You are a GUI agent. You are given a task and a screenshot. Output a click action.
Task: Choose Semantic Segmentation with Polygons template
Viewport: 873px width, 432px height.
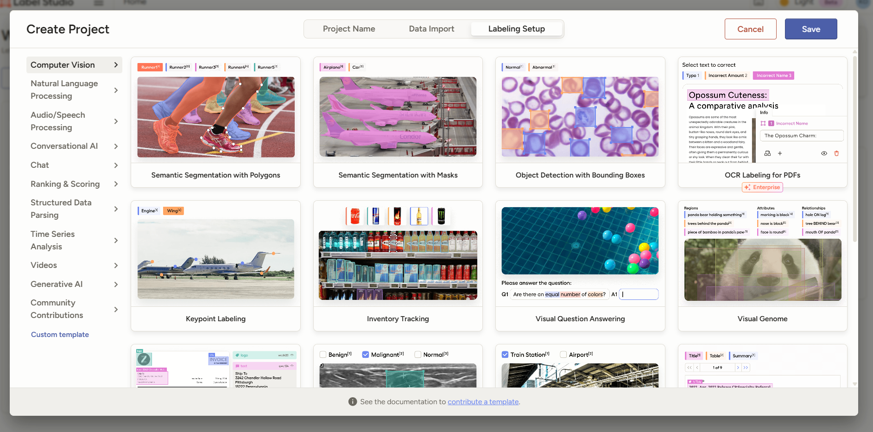coord(215,122)
